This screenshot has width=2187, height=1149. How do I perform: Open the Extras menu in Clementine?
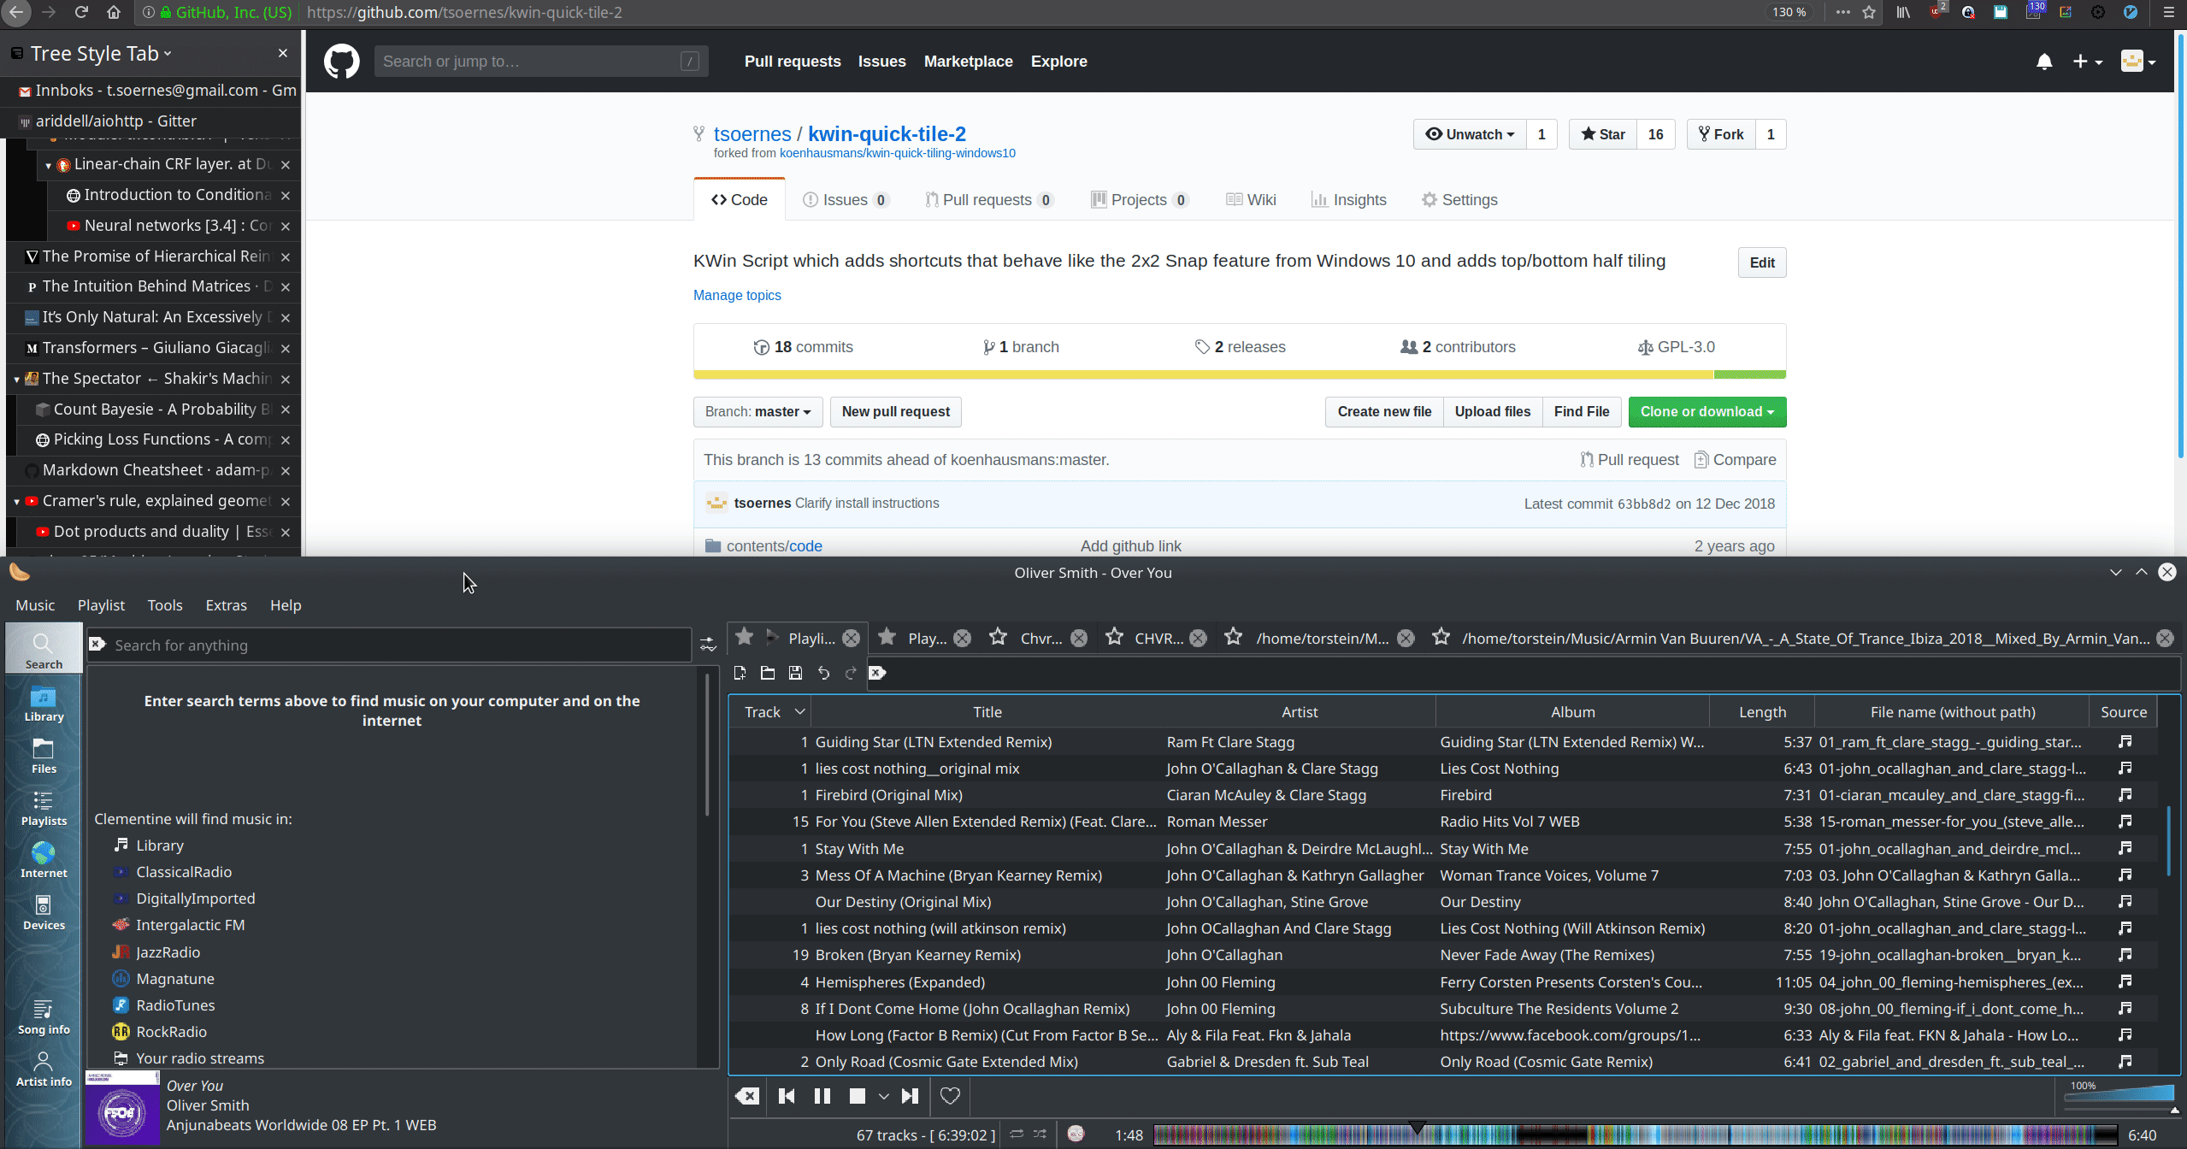click(x=226, y=605)
